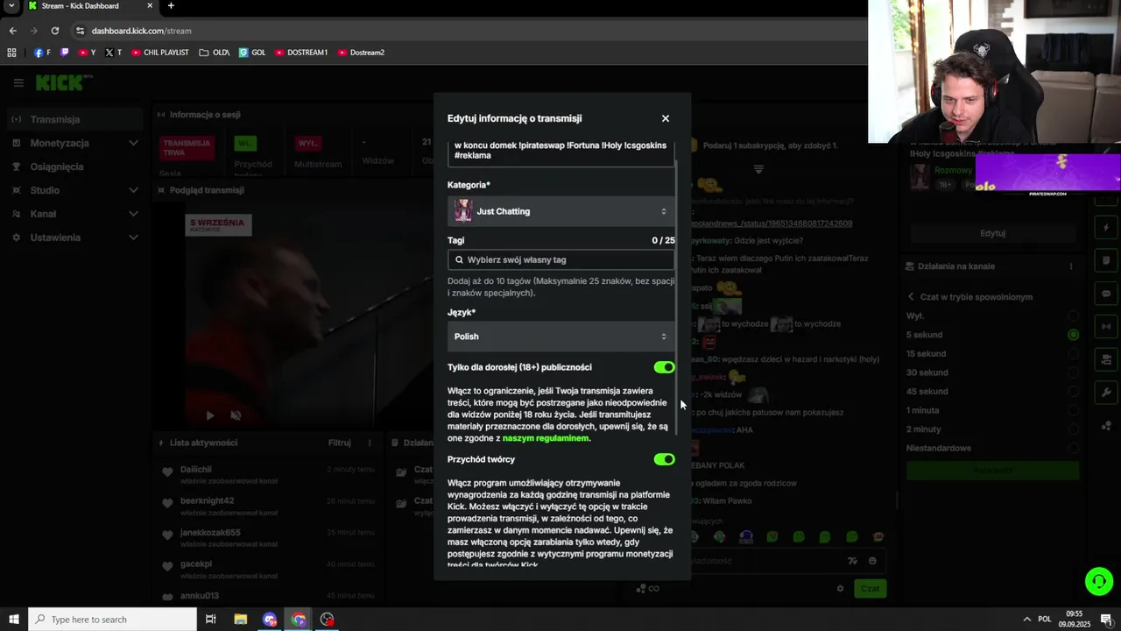The image size is (1121, 631).
Task: Open the naszym regulaminem link
Action: coord(546,438)
